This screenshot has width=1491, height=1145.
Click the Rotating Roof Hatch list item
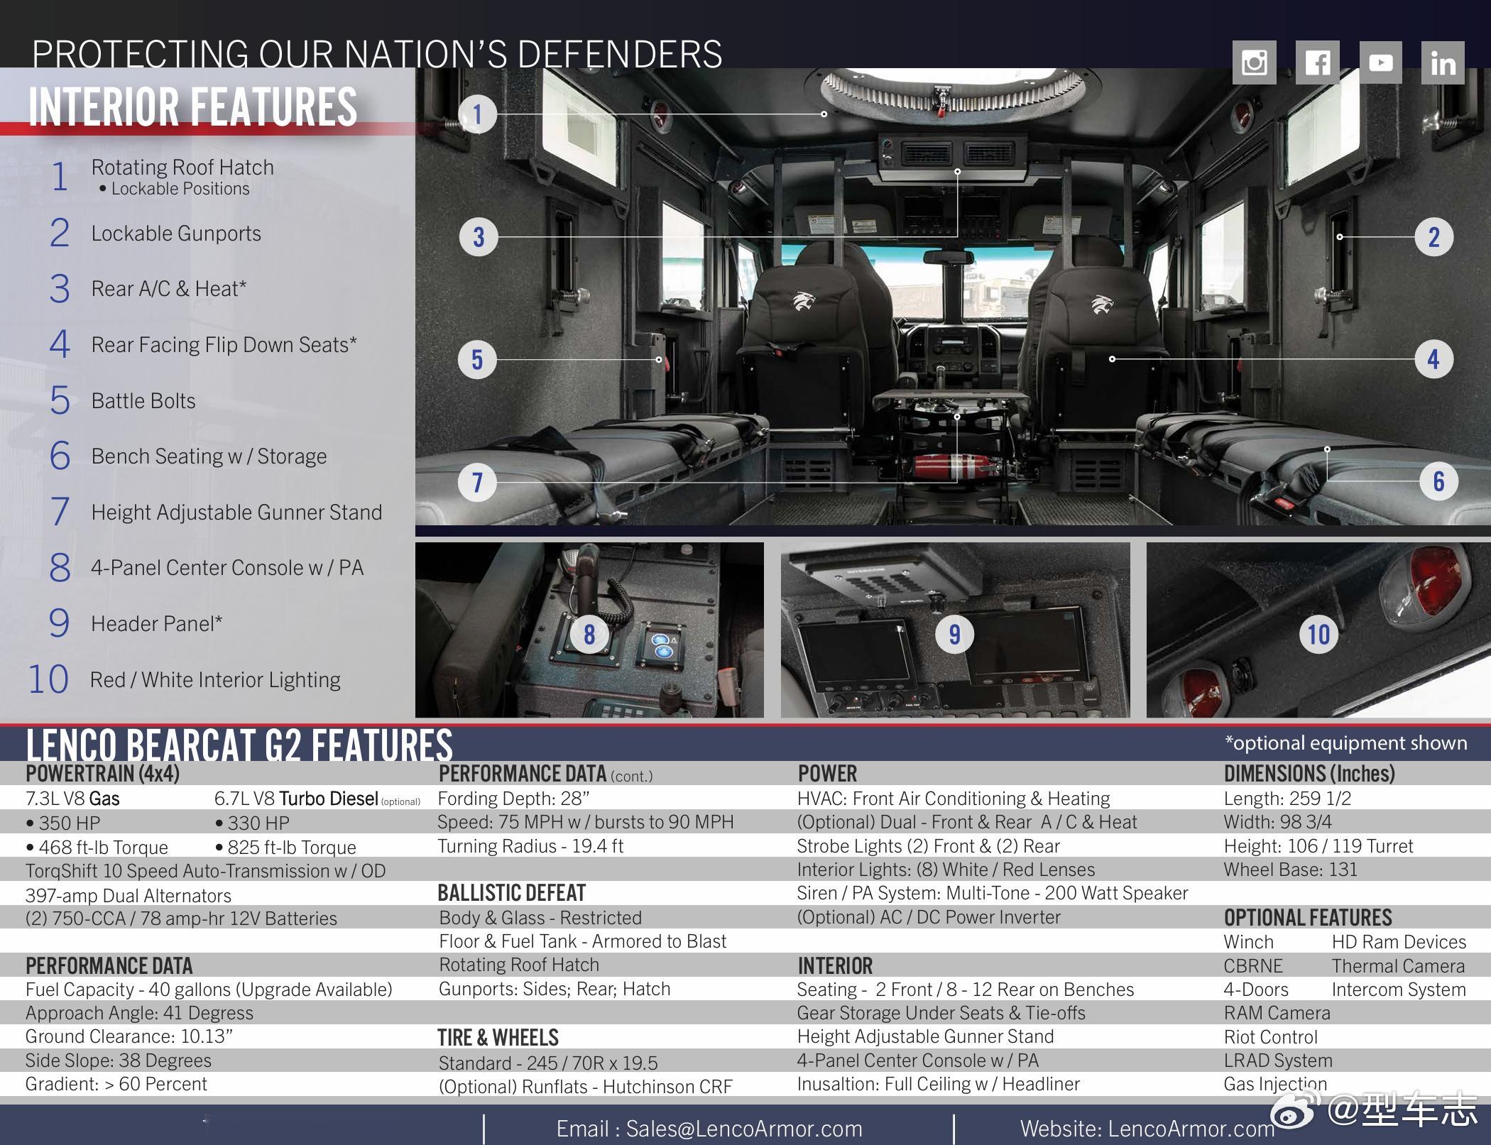tap(182, 168)
